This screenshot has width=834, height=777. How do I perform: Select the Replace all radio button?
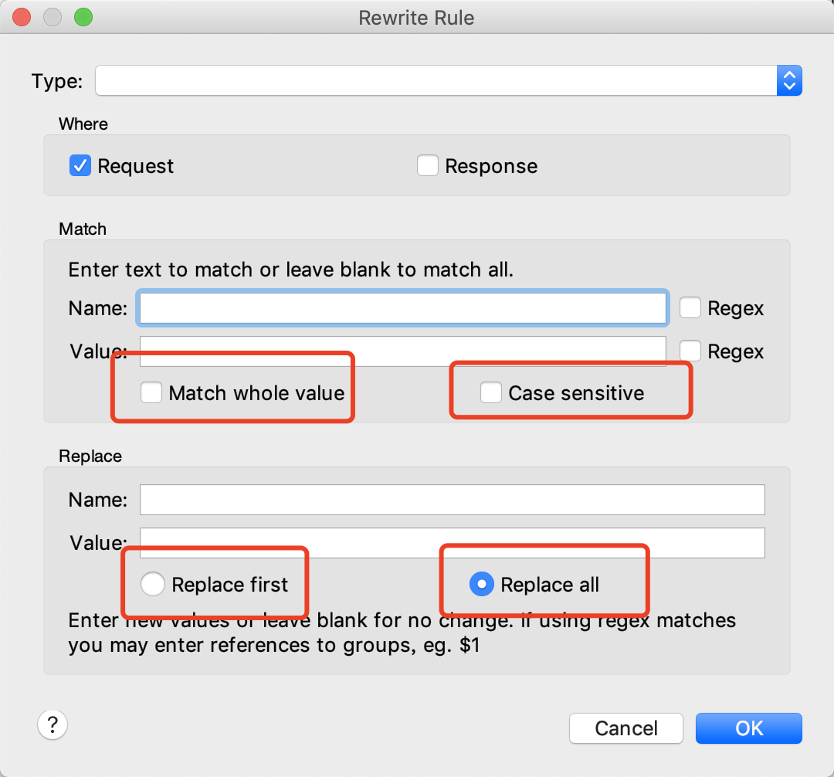(x=482, y=585)
